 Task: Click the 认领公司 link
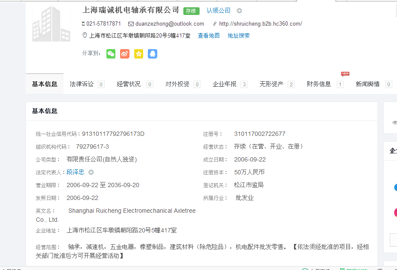point(218,11)
